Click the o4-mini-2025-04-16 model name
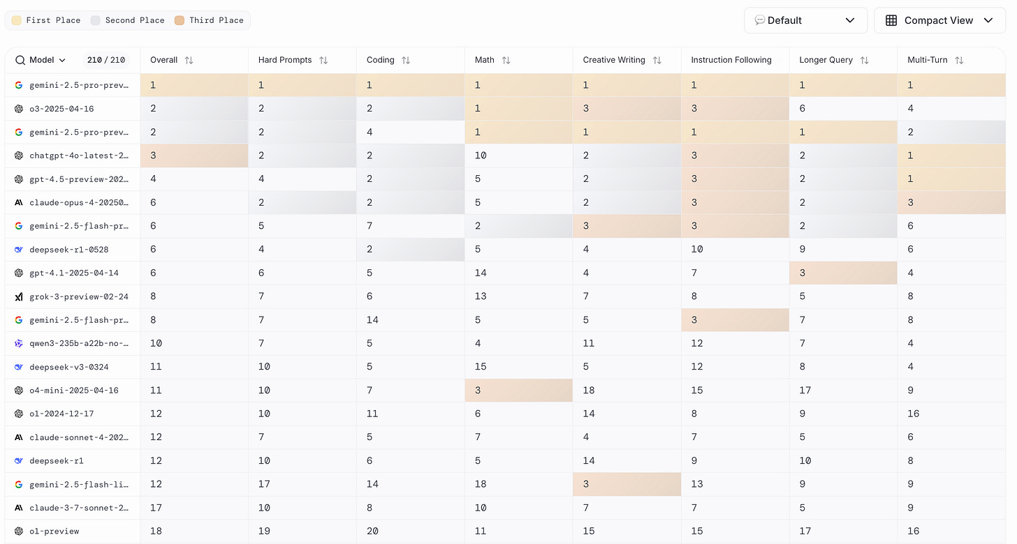Viewport: 1017px width, 544px height. 74,391
